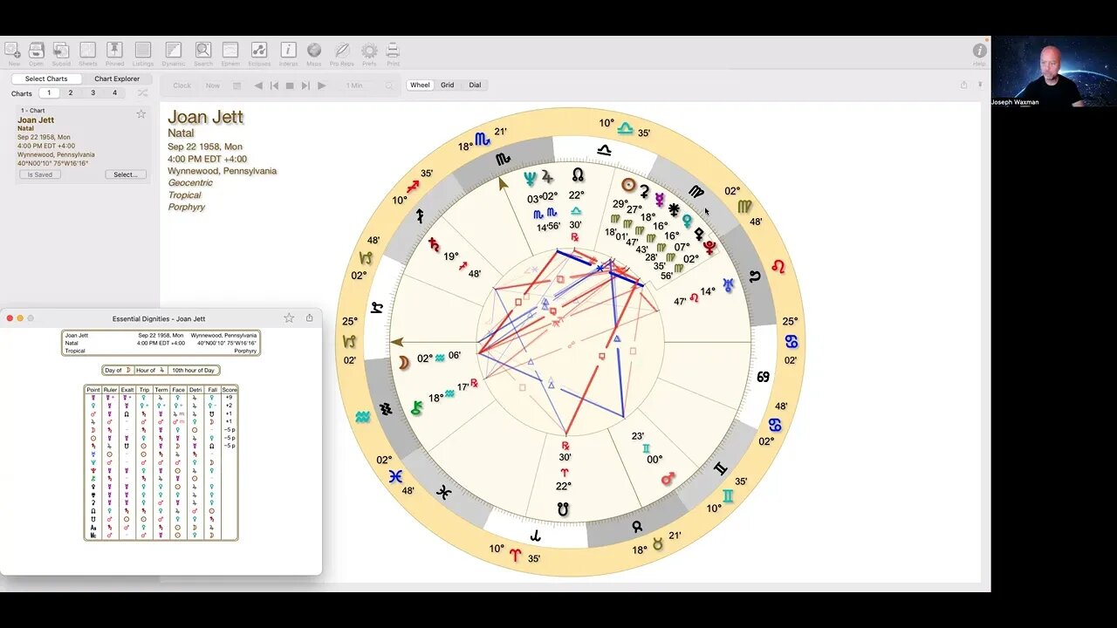Viewport: 1117px width, 628px height.
Task: Switch to the Wheel view
Action: point(421,85)
